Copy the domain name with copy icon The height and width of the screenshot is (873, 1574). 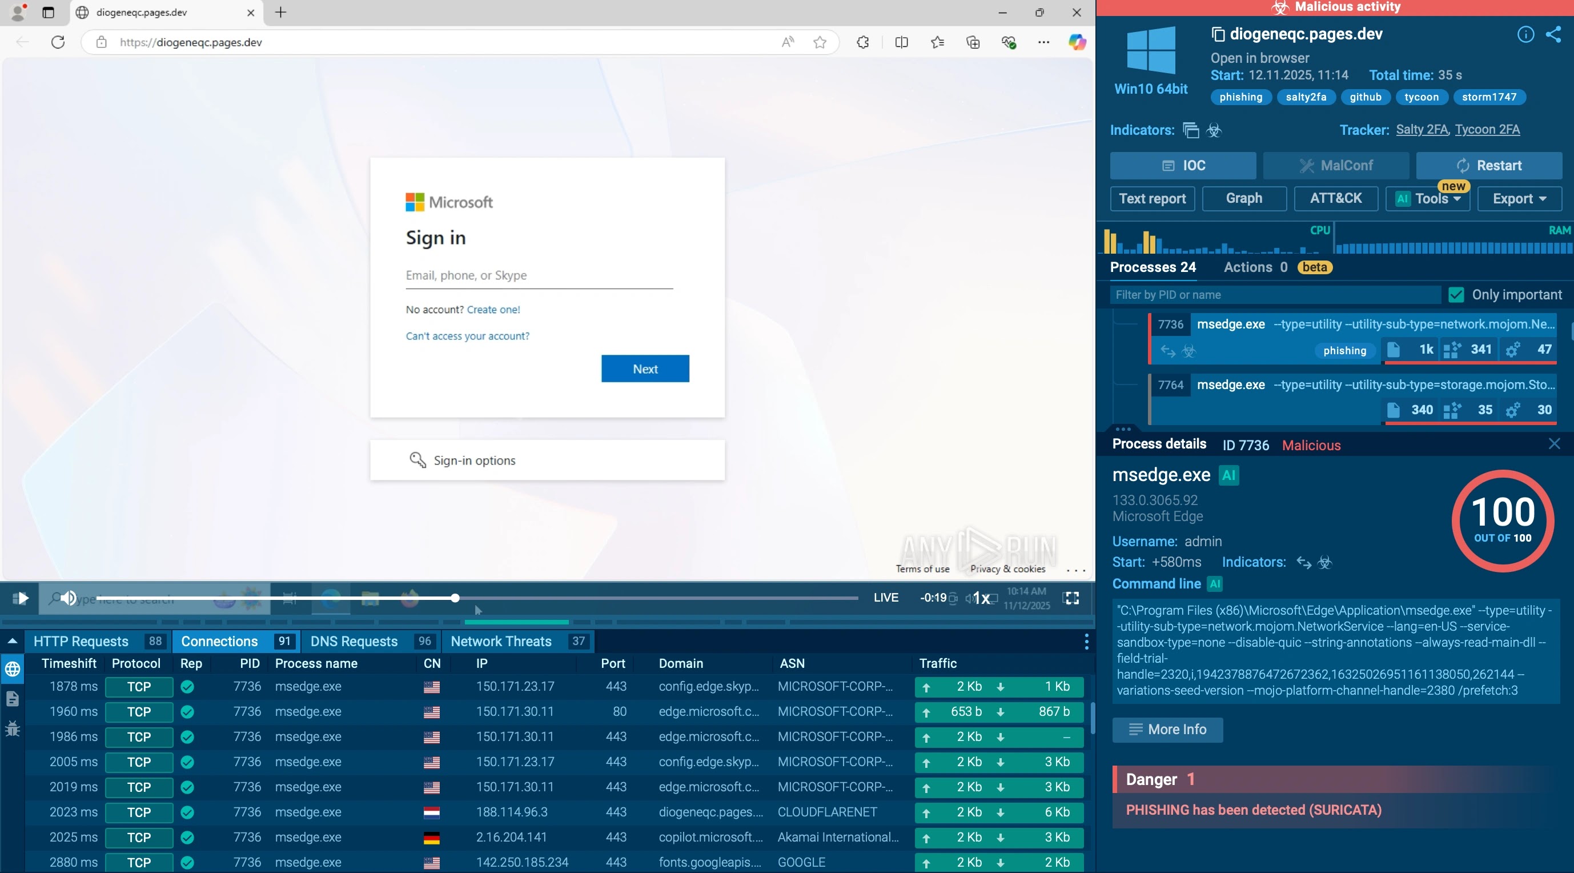click(1218, 34)
